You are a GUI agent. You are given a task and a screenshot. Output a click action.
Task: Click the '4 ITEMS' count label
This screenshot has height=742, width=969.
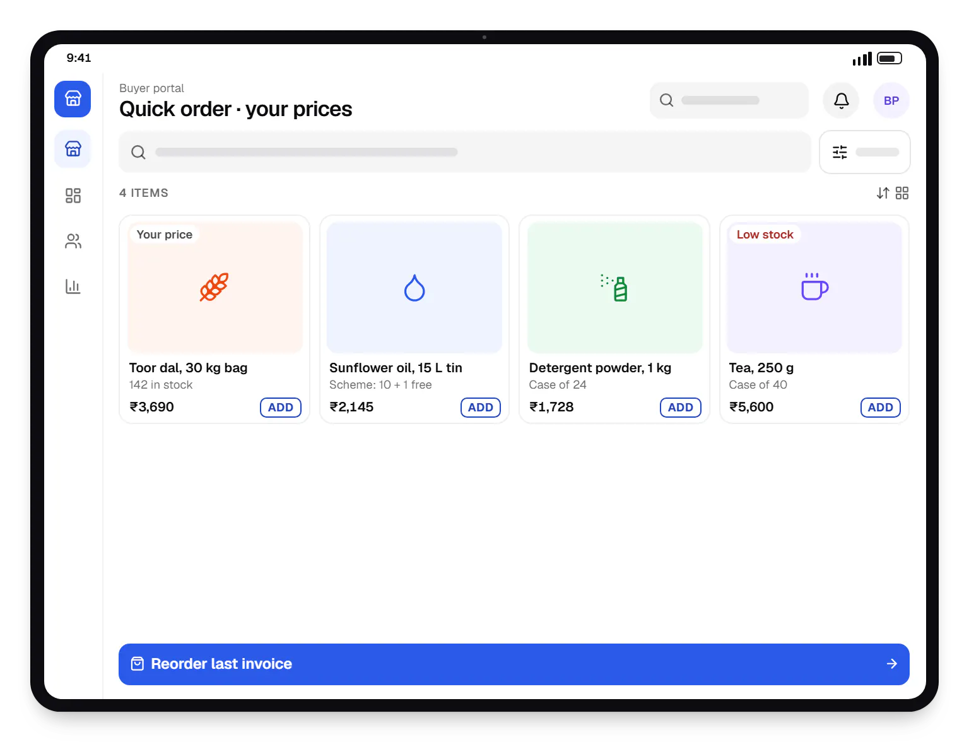pyautogui.click(x=144, y=193)
